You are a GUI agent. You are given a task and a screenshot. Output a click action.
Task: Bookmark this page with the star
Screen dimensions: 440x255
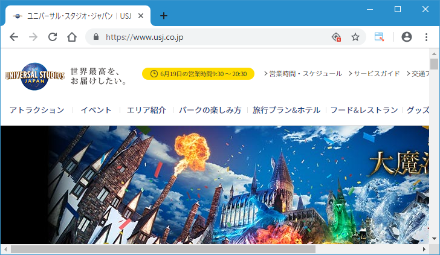[355, 37]
